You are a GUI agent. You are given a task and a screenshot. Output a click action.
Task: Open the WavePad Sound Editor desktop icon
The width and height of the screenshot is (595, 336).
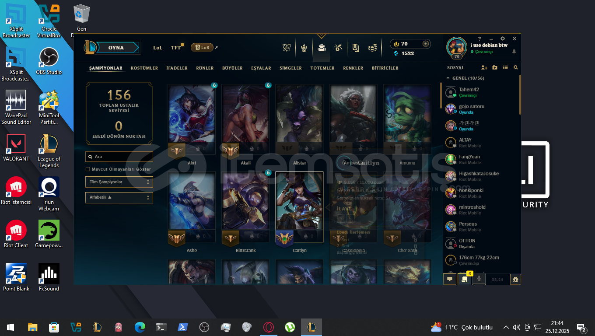click(16, 108)
